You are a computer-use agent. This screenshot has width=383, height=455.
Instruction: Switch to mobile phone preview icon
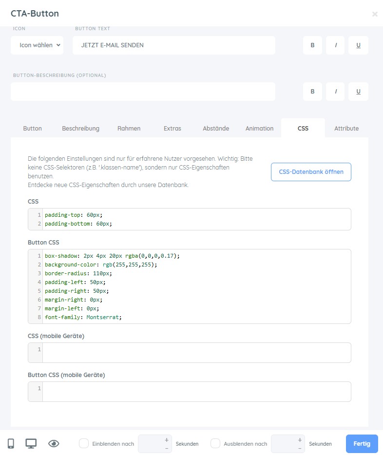[x=11, y=443]
